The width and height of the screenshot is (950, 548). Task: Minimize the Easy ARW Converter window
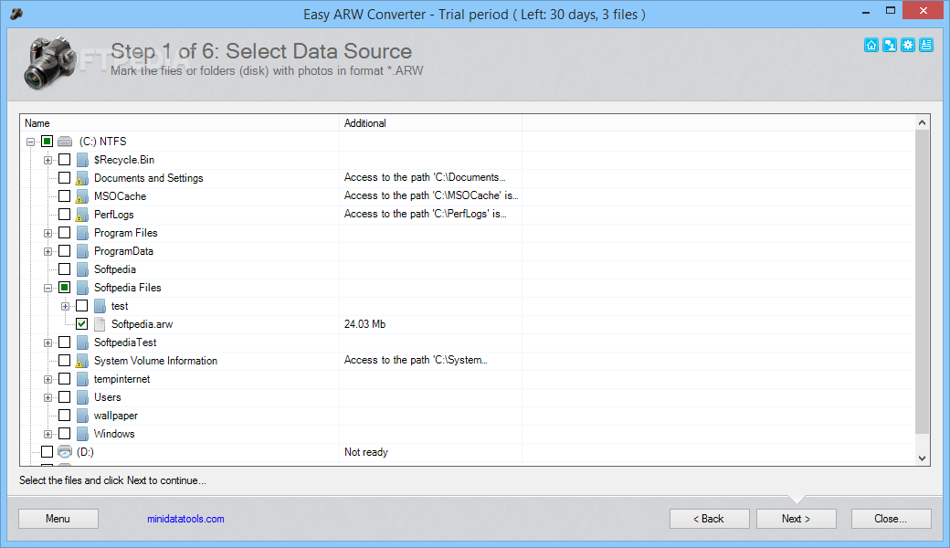pyautogui.click(x=866, y=12)
